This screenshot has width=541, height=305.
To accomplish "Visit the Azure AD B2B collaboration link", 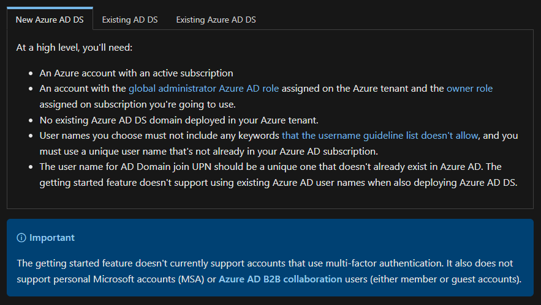I will tap(281, 279).
